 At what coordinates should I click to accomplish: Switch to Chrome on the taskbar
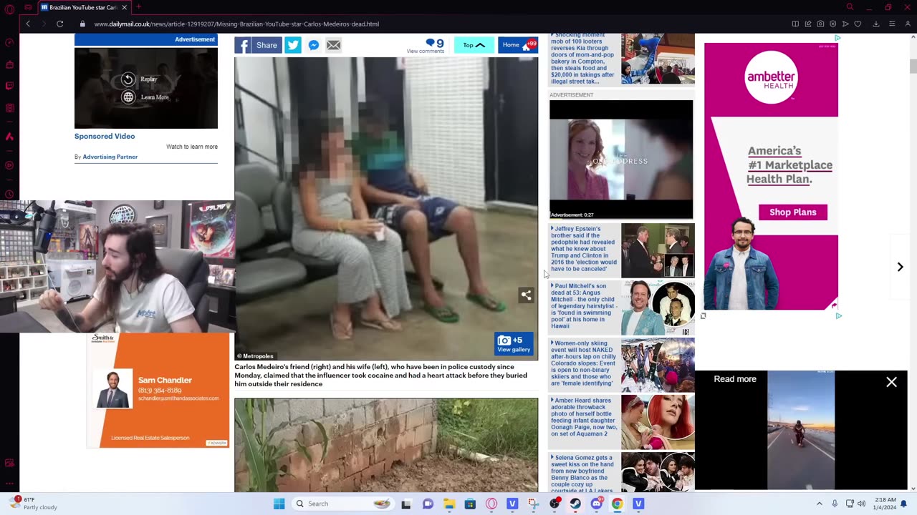tap(618, 504)
